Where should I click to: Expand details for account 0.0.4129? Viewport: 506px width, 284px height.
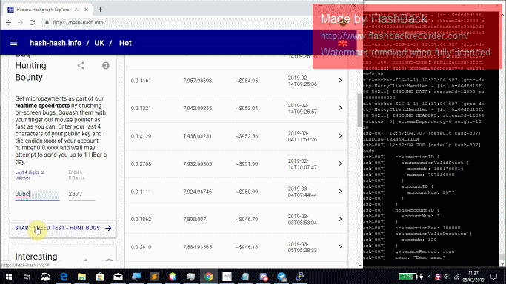(x=340, y=136)
